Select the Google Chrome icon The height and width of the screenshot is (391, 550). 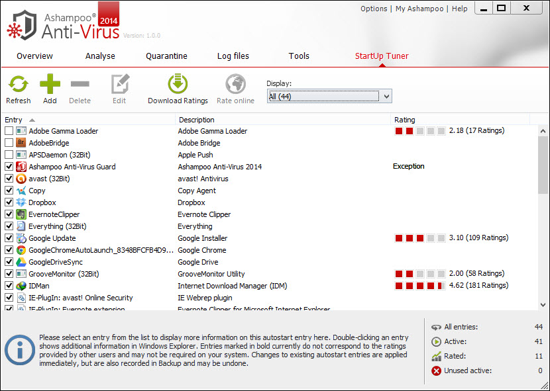(x=21, y=250)
